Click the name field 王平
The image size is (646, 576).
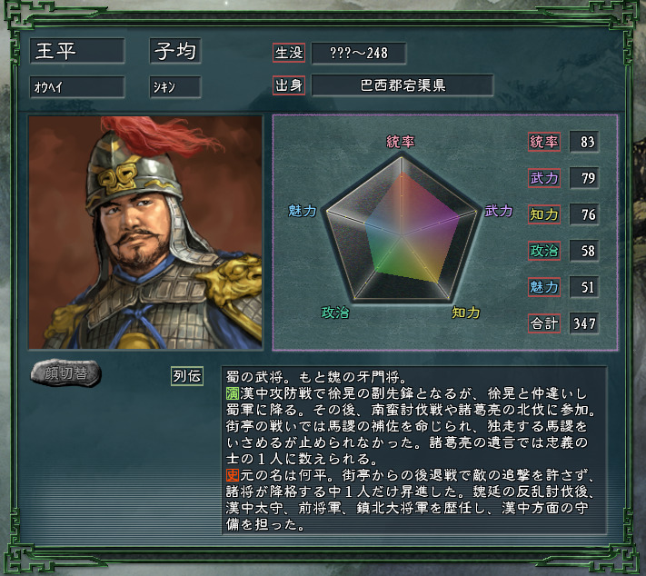click(77, 51)
